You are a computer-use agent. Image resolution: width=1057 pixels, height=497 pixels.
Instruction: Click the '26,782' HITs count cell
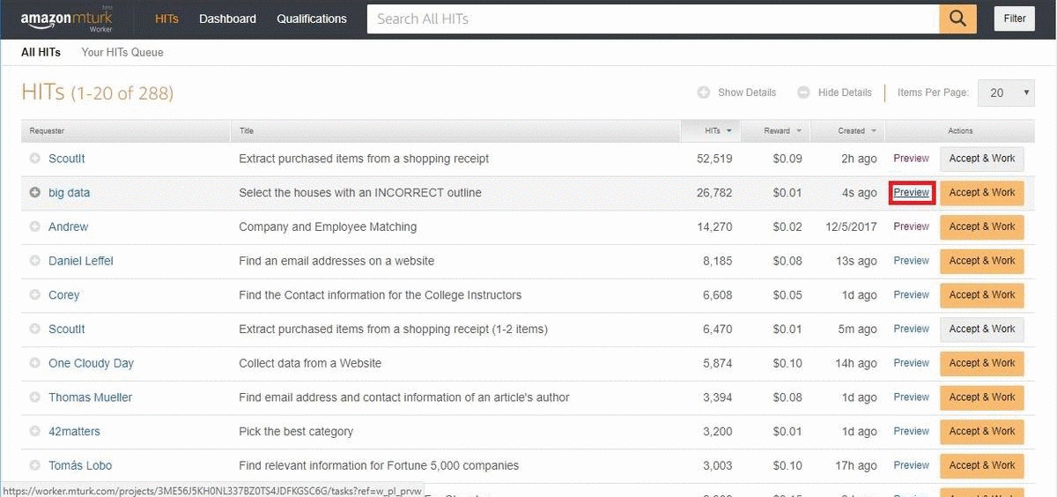[713, 192]
